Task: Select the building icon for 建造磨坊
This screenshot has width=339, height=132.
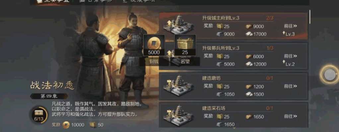Action: point(179,85)
